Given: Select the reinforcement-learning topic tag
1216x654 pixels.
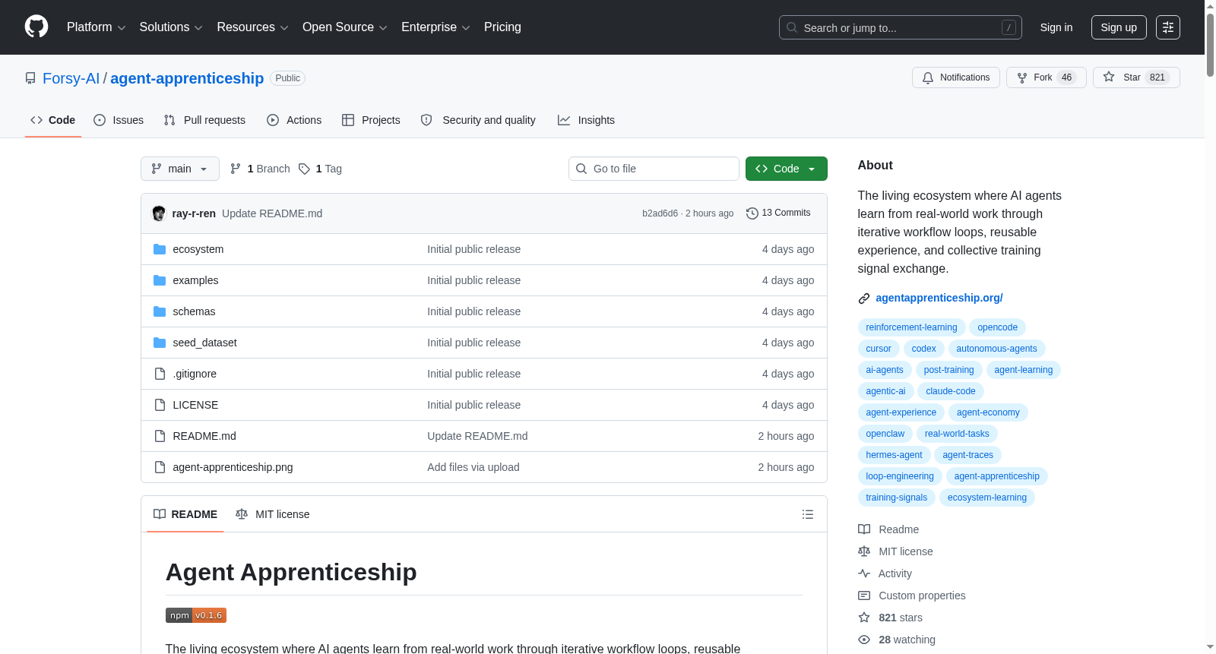Looking at the screenshot, I should click(x=911, y=327).
